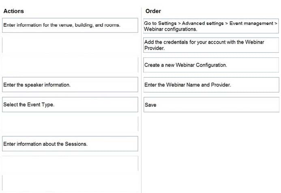
Task: Click the empty slot directly above speaker information
Action: coord(70,65)
